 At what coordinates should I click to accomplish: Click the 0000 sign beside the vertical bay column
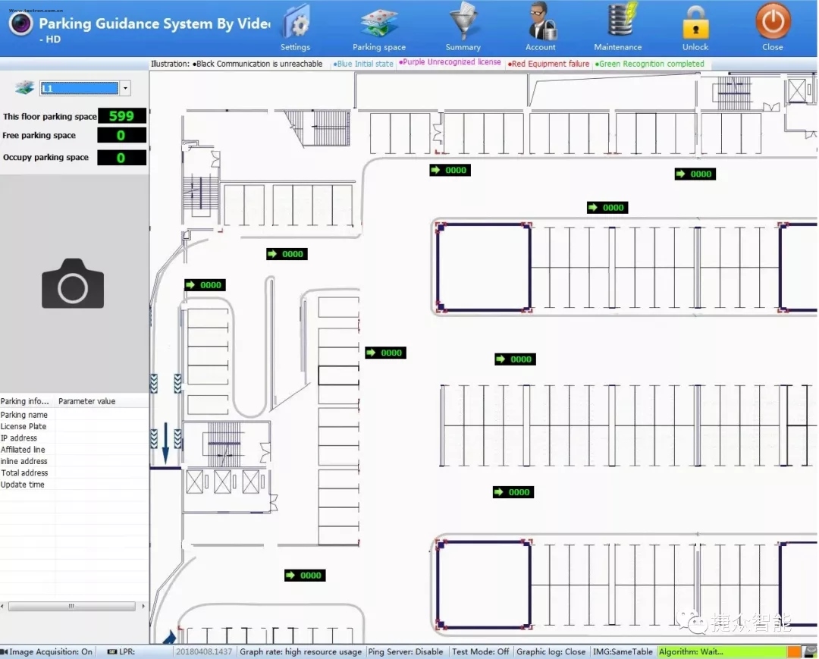(385, 353)
